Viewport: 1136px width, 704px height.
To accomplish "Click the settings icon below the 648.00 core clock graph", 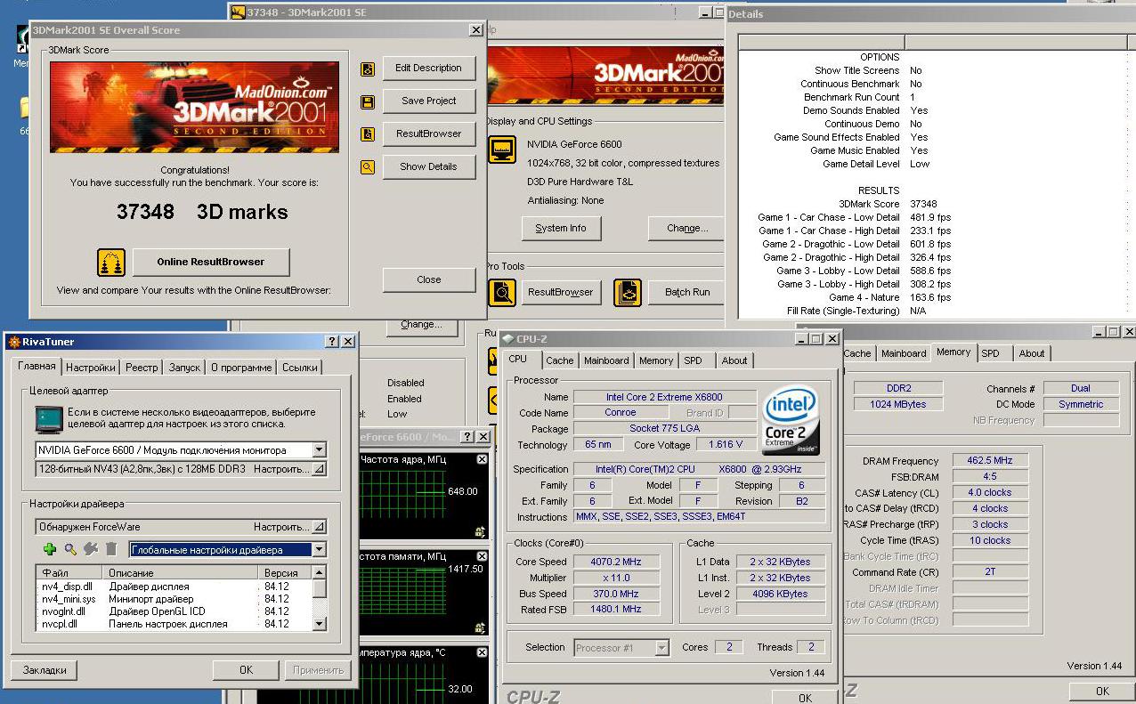I will click(x=481, y=532).
